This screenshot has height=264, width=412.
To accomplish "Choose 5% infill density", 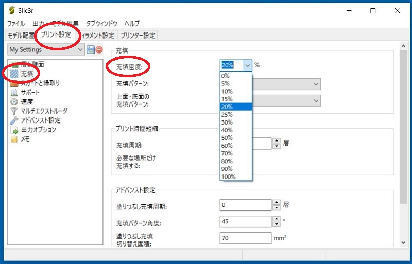I will [236, 83].
